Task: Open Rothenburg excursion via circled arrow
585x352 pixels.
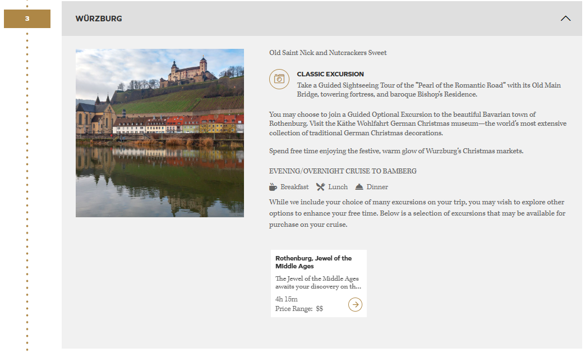Action: 355,304
